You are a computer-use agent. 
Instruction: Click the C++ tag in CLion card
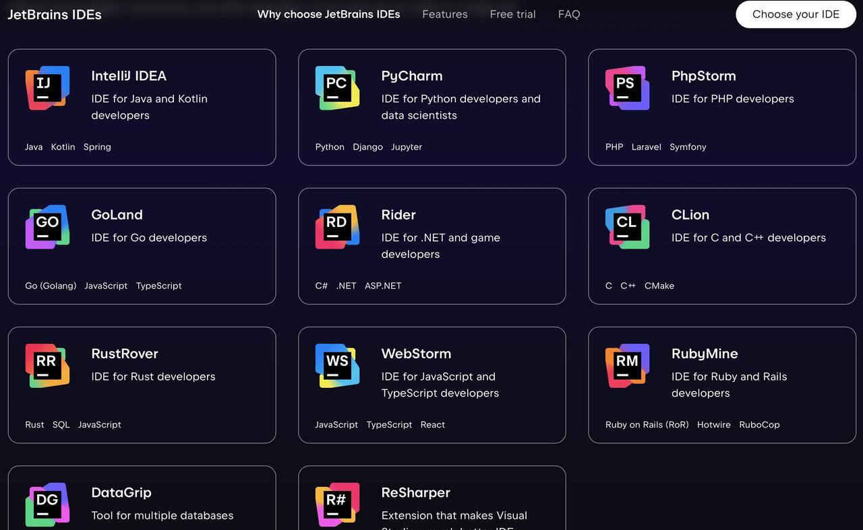point(628,286)
